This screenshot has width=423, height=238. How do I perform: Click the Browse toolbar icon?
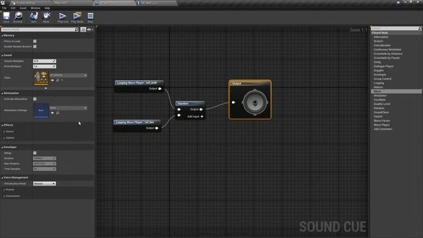[18, 16]
